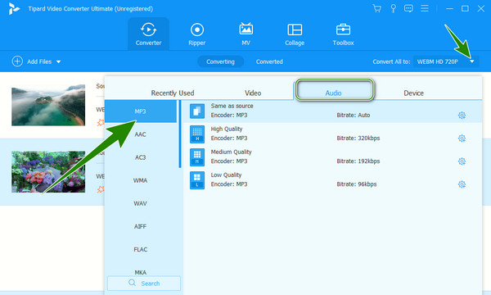Choose AIFF in the format list
Viewport: 491px width, 295px height.
coord(141,226)
